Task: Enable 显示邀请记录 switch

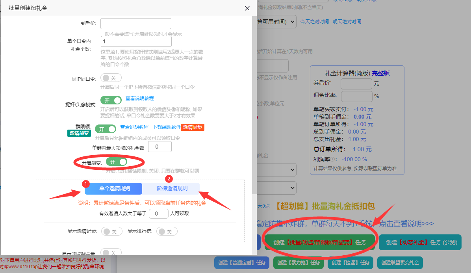Action: tap(112, 232)
